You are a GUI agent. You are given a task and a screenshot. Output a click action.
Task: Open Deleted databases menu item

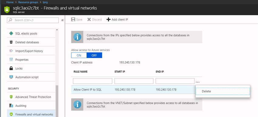pos(31,42)
